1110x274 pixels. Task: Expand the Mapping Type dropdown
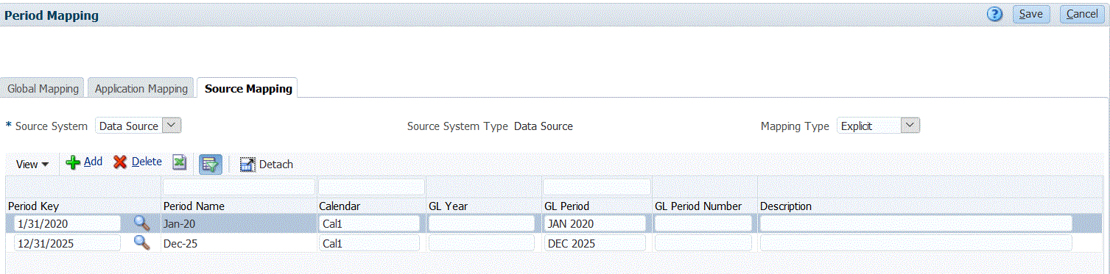click(910, 126)
